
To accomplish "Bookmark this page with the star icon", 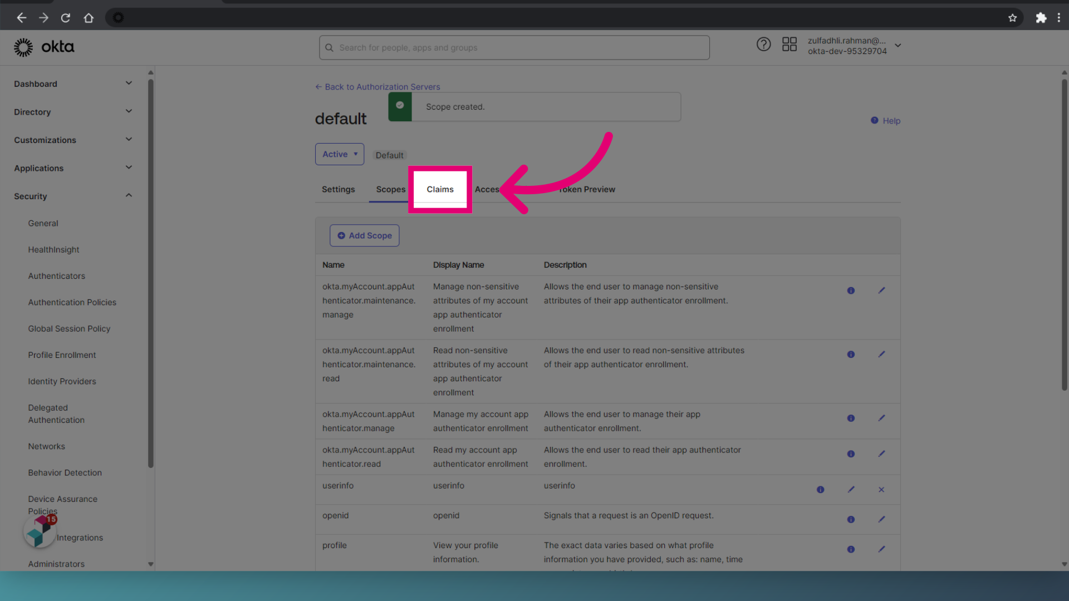I will (1012, 18).
